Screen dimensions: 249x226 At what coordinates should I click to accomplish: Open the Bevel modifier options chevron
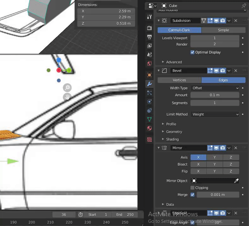(x=229, y=71)
